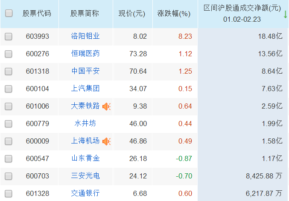
Task: Open the 大秦铁路 stock link
Action: pyautogui.click(x=85, y=106)
